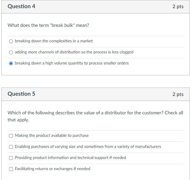Click the answer text "adding more channels of distribution"
Viewport: 192px width, 180px height.
click(74, 52)
